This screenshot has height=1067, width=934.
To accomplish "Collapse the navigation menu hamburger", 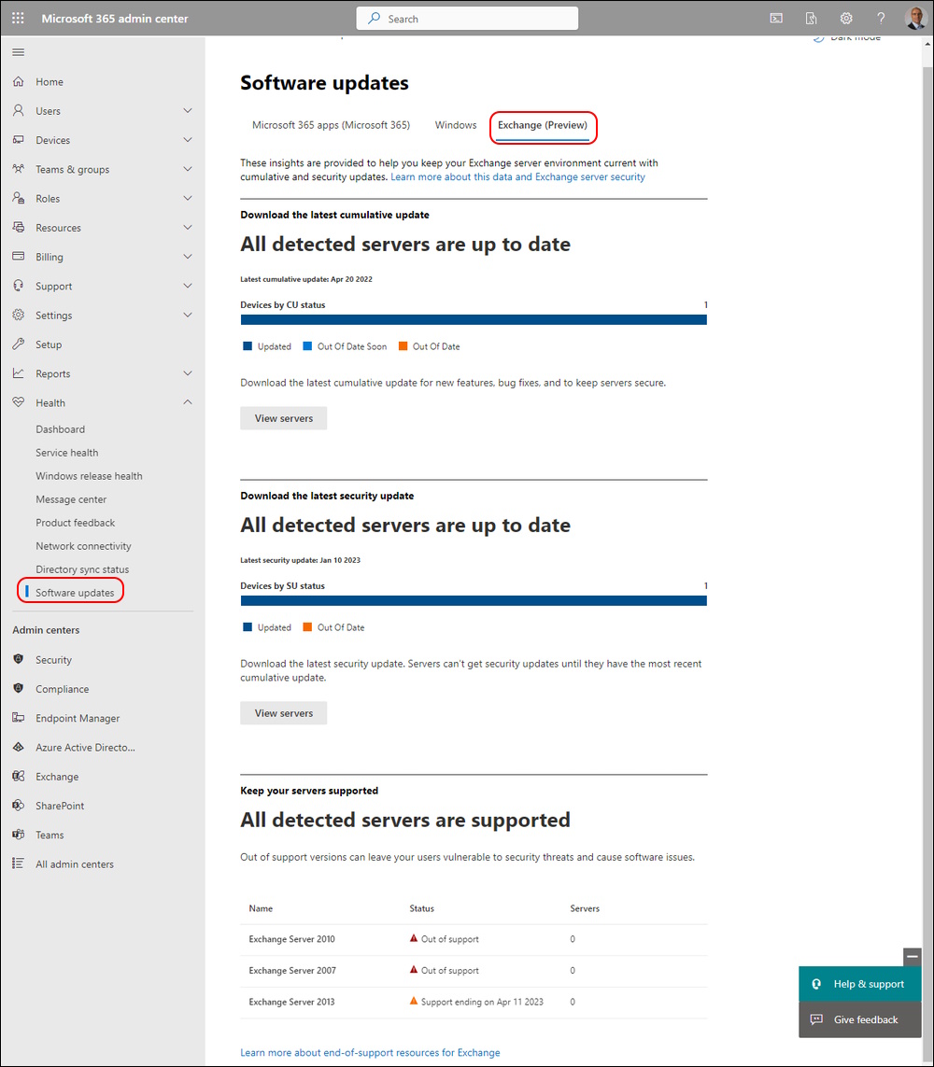I will pyautogui.click(x=19, y=52).
